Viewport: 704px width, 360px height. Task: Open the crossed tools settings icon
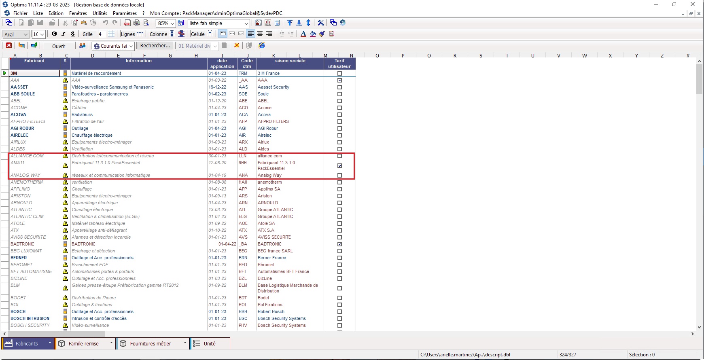pyautogui.click(x=321, y=23)
